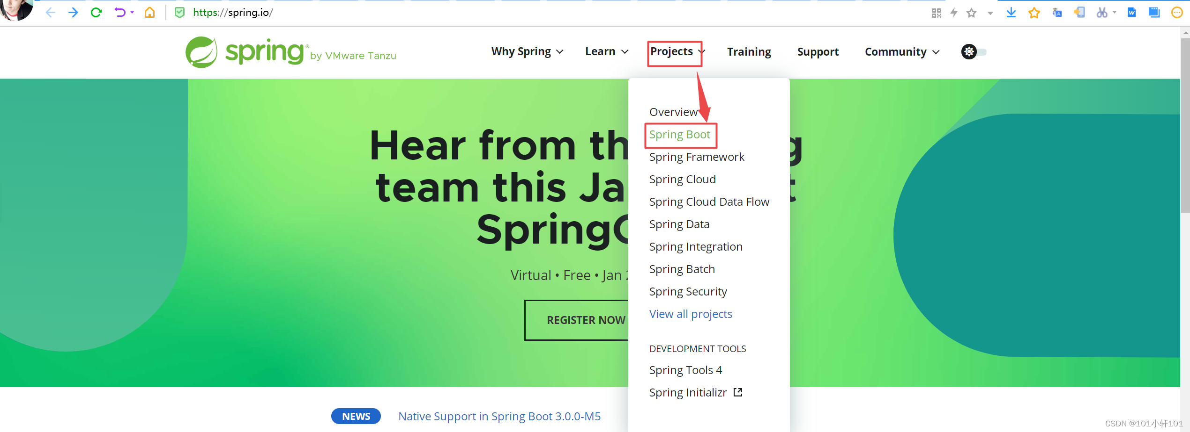The height and width of the screenshot is (432, 1190).
Task: Click the spring.io URL address field
Action: [x=233, y=13]
